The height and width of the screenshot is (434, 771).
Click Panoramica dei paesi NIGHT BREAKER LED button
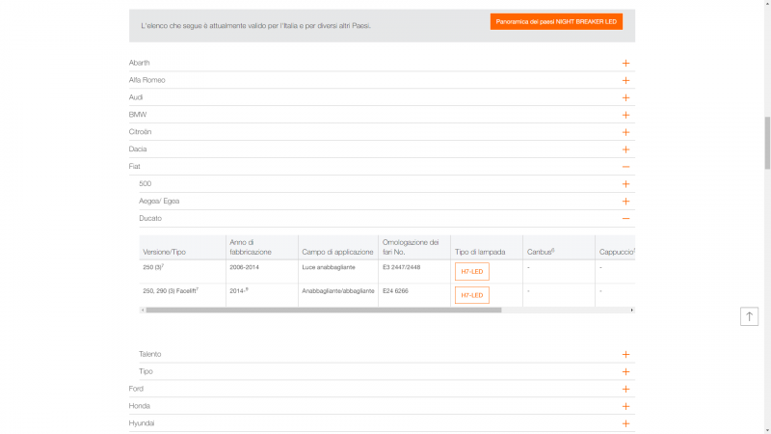coord(556,21)
